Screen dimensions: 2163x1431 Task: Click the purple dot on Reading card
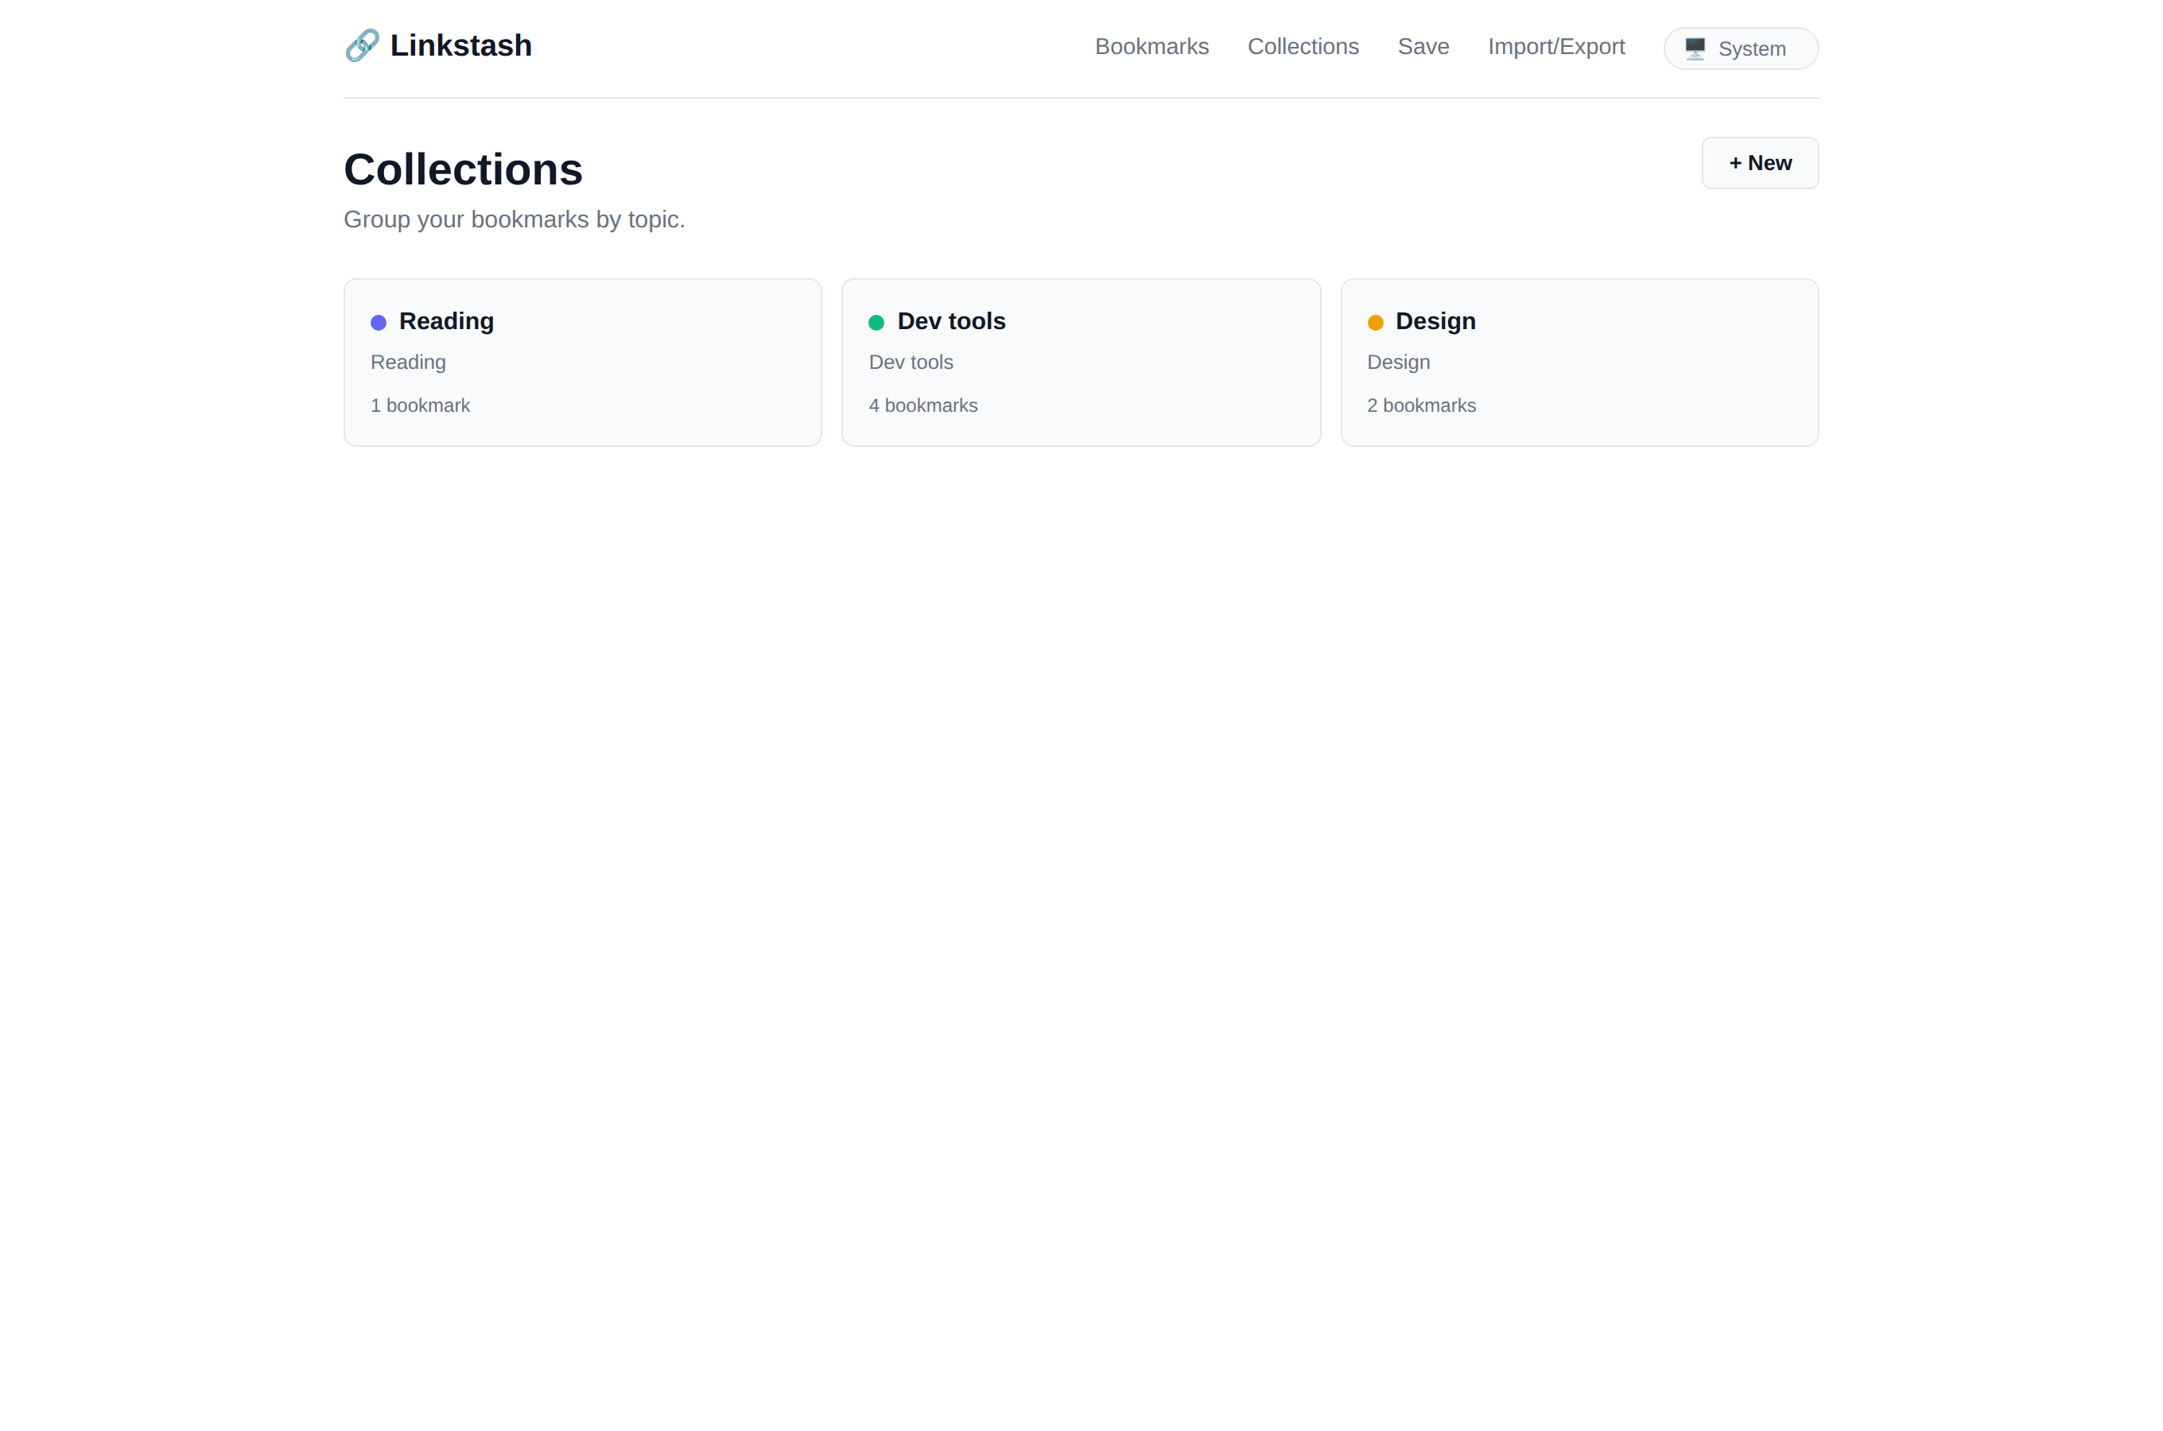coord(379,322)
